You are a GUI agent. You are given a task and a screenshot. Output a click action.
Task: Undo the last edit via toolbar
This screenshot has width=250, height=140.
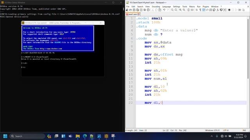pyautogui.click(x=164, y=10)
